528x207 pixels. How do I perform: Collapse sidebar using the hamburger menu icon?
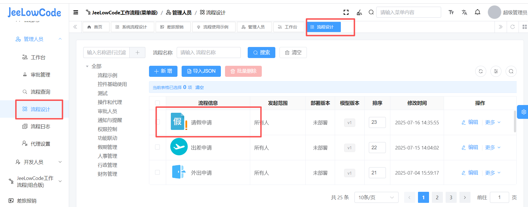coord(76,12)
